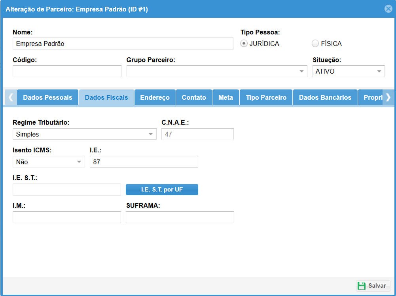The image size is (396, 296).
Task: Close the Alteração de Parceiro dialog
Action: [388, 9]
